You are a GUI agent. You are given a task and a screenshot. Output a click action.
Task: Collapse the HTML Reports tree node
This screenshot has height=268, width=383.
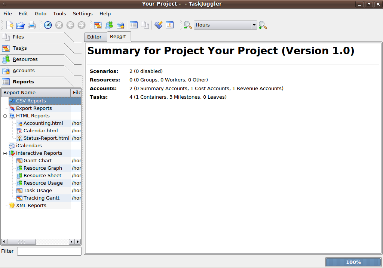(5, 116)
